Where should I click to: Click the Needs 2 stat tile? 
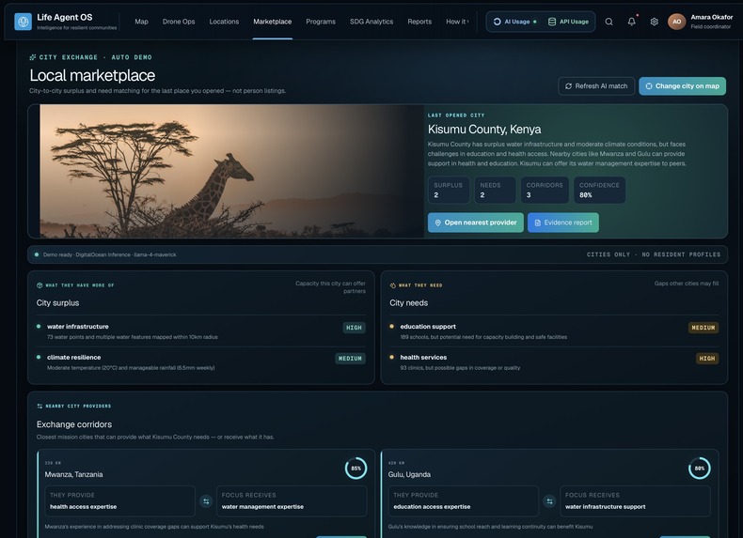click(495, 191)
